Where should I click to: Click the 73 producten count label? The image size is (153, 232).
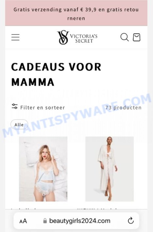[x=124, y=108]
